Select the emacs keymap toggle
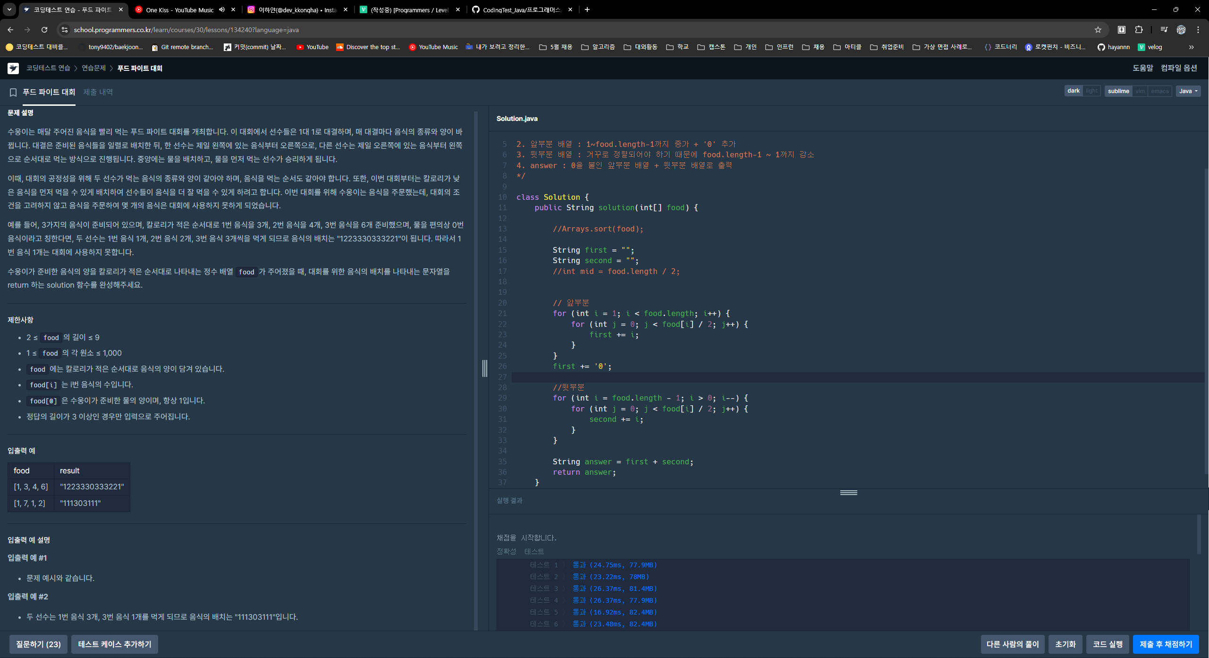 1160,91
